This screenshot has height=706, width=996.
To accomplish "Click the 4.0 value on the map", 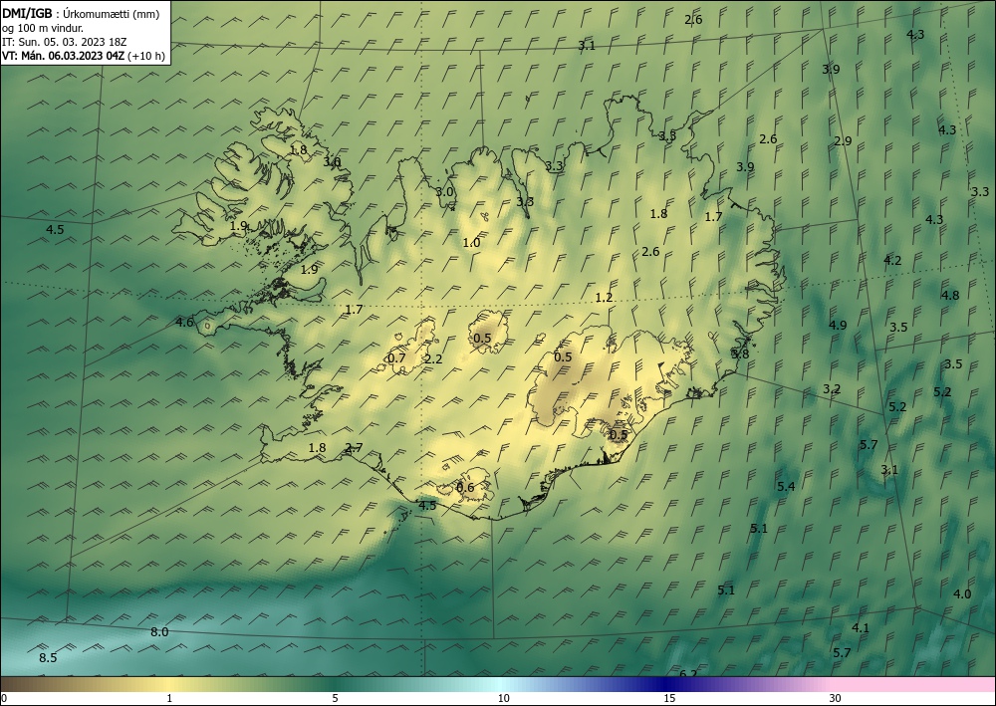I will click(x=962, y=594).
